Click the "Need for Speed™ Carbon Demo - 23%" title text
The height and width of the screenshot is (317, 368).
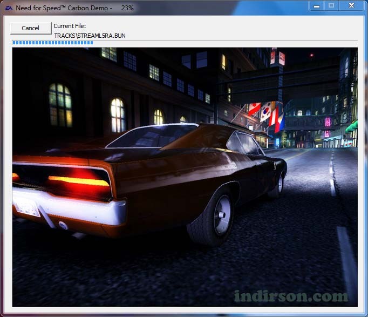click(74, 8)
